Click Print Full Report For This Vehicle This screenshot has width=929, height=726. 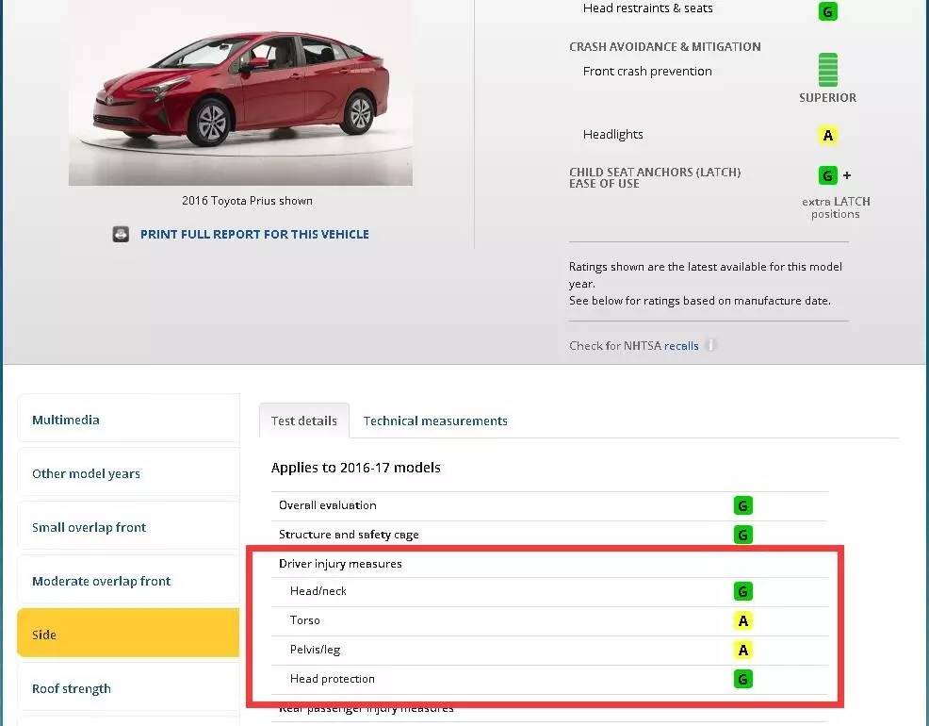coord(254,235)
